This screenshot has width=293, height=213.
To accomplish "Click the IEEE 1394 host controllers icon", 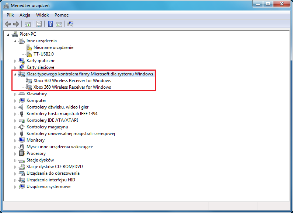I will tap(22, 114).
